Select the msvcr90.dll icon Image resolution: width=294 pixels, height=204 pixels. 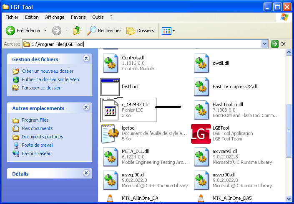tap(201, 180)
